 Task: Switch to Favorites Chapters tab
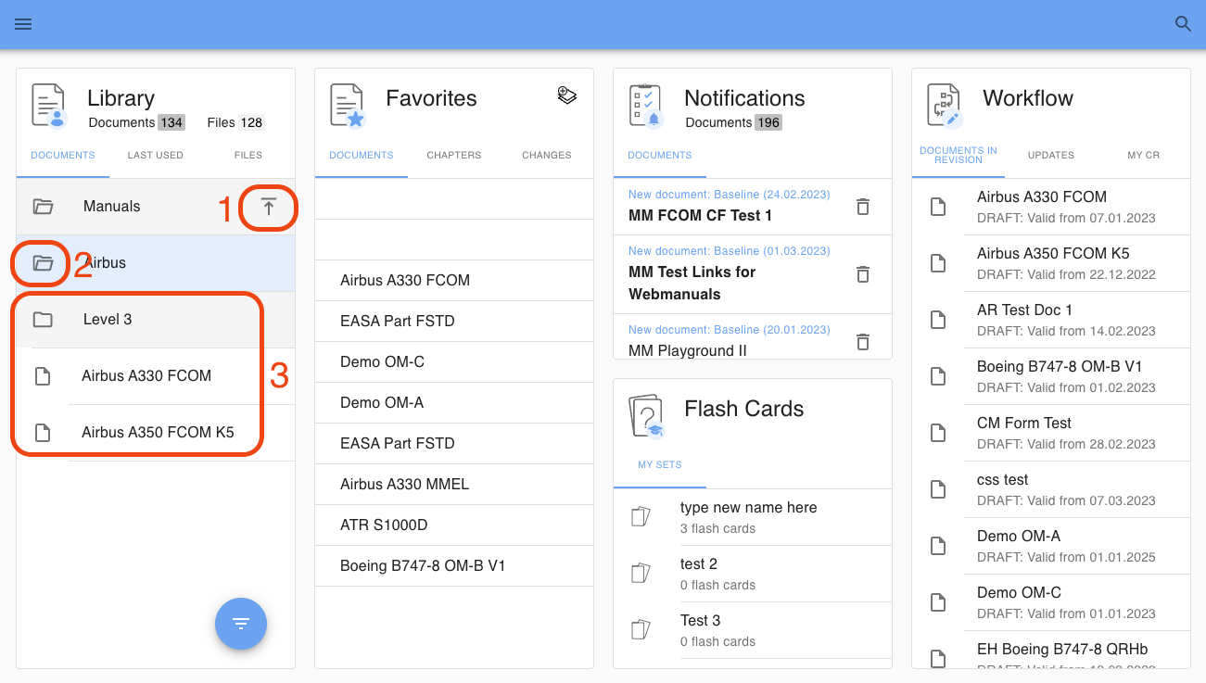pyautogui.click(x=454, y=156)
